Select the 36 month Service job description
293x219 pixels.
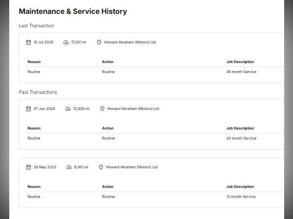(241, 72)
